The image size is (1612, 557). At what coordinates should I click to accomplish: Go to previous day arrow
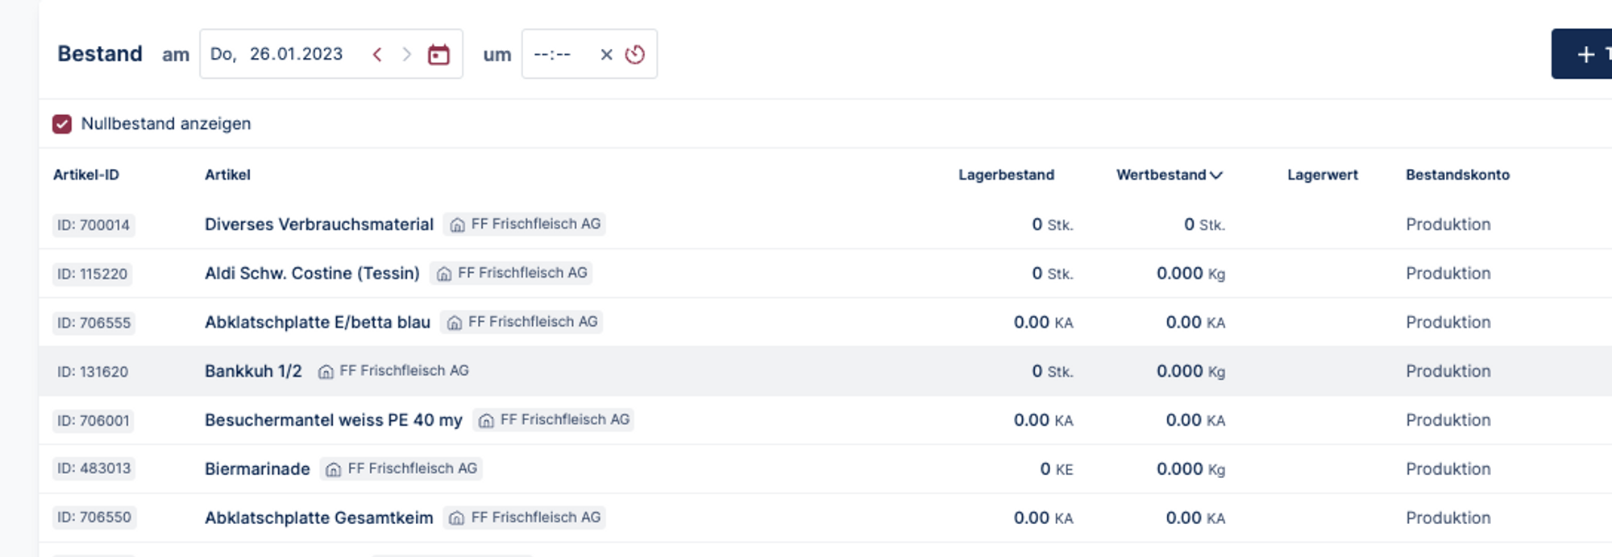click(377, 55)
